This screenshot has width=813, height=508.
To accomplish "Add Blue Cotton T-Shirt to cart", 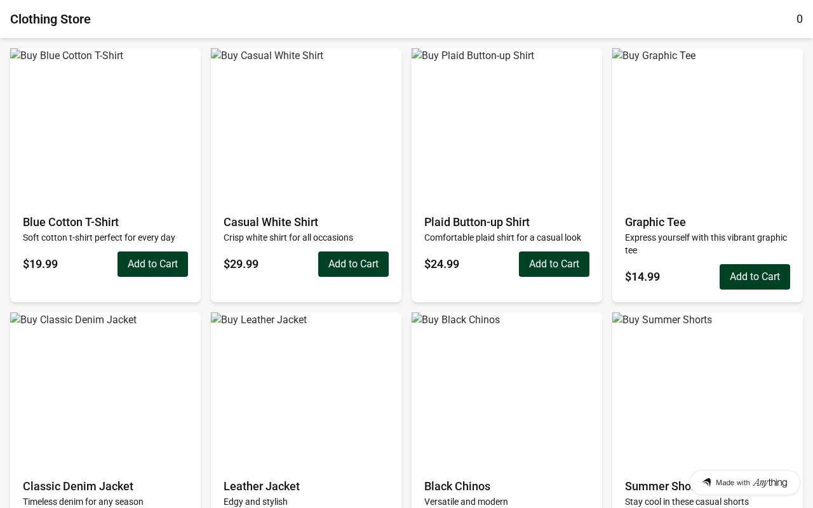I will [x=152, y=264].
